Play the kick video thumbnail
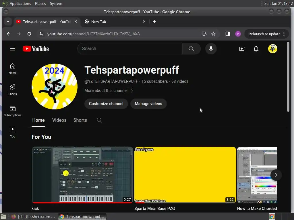 [x=82, y=175]
